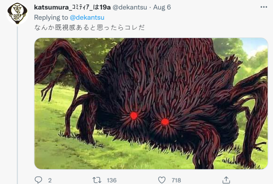This screenshot has width=273, height=184.
Task: Click the grey @dekantsu handle in header
Action: [130, 7]
